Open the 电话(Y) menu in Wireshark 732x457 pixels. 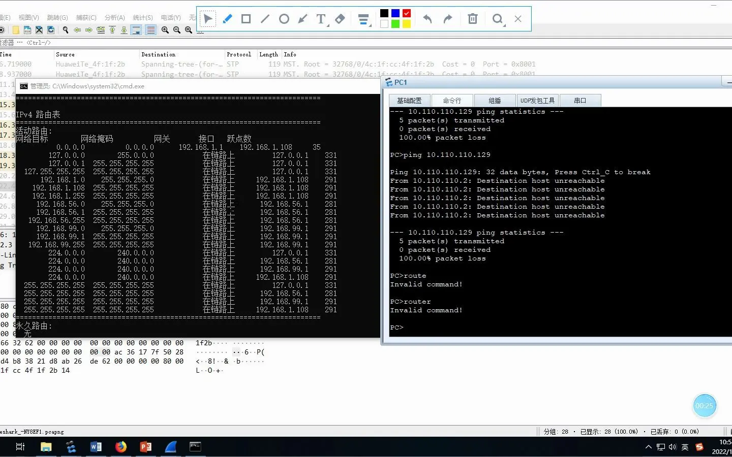coord(171,17)
